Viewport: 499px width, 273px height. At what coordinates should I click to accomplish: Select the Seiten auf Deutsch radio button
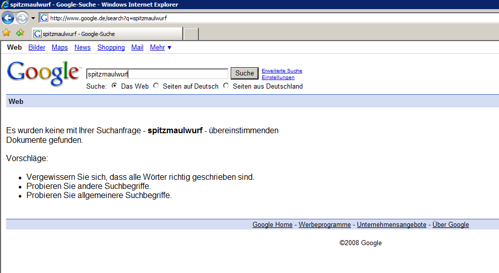156,86
